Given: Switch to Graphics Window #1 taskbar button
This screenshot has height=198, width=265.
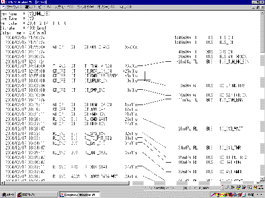Looking at the screenshot, I should [79, 195].
